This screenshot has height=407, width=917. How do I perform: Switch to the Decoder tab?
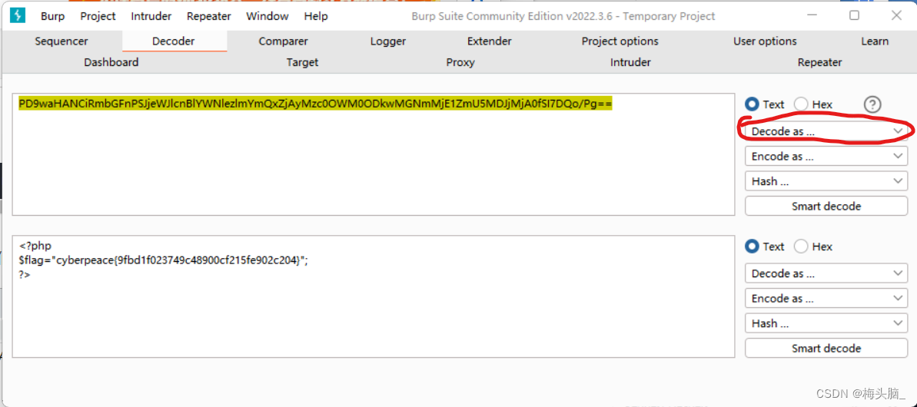pyautogui.click(x=174, y=41)
